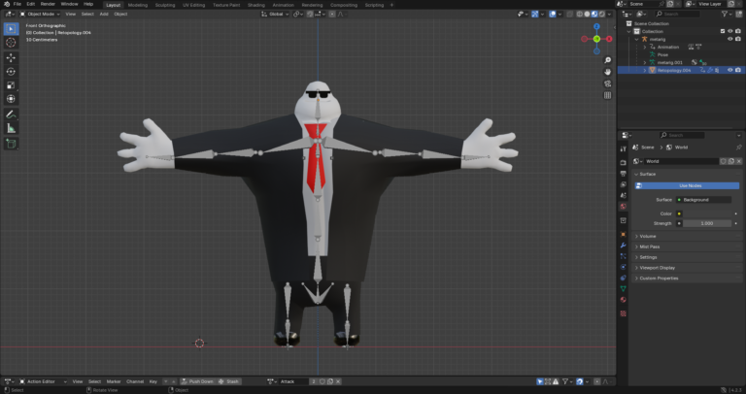Screen dimensions: 746x394
Task: Click the Push Down button
Action: pyautogui.click(x=200, y=381)
